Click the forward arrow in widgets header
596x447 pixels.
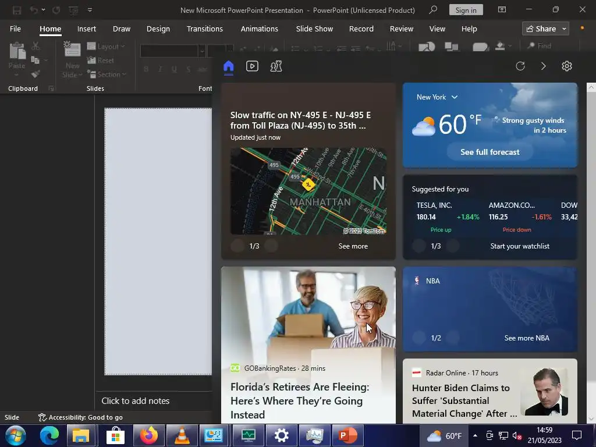(543, 66)
